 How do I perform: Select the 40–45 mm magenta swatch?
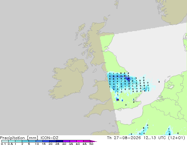coord(80,141)
